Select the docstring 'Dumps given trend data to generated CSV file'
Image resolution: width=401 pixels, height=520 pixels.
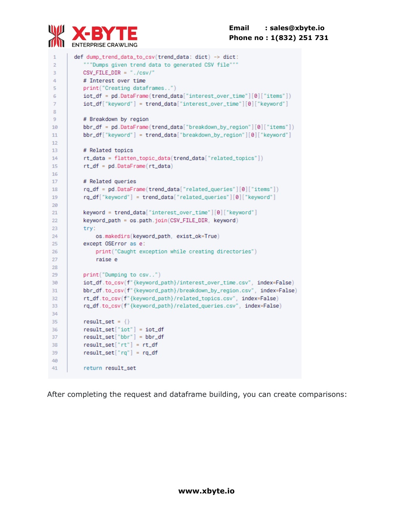161,65
